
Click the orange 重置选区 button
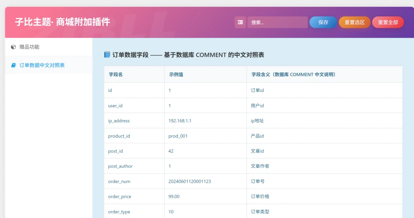tap(355, 22)
